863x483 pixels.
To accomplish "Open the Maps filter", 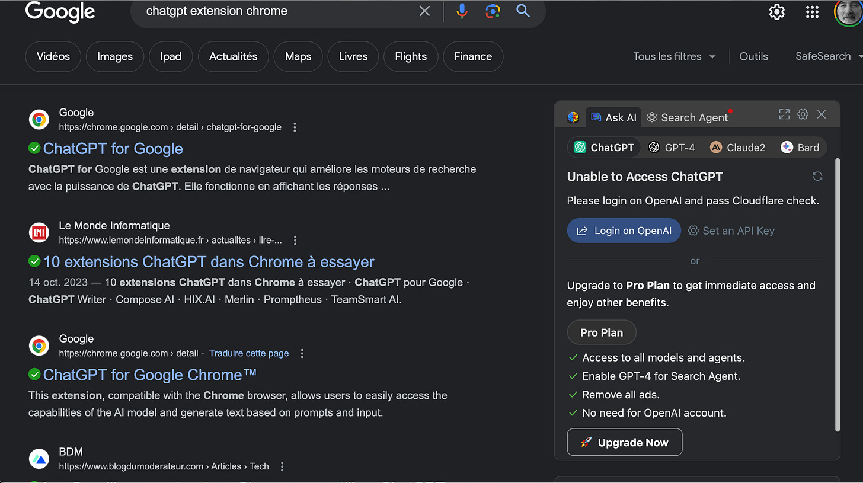I will point(298,56).
